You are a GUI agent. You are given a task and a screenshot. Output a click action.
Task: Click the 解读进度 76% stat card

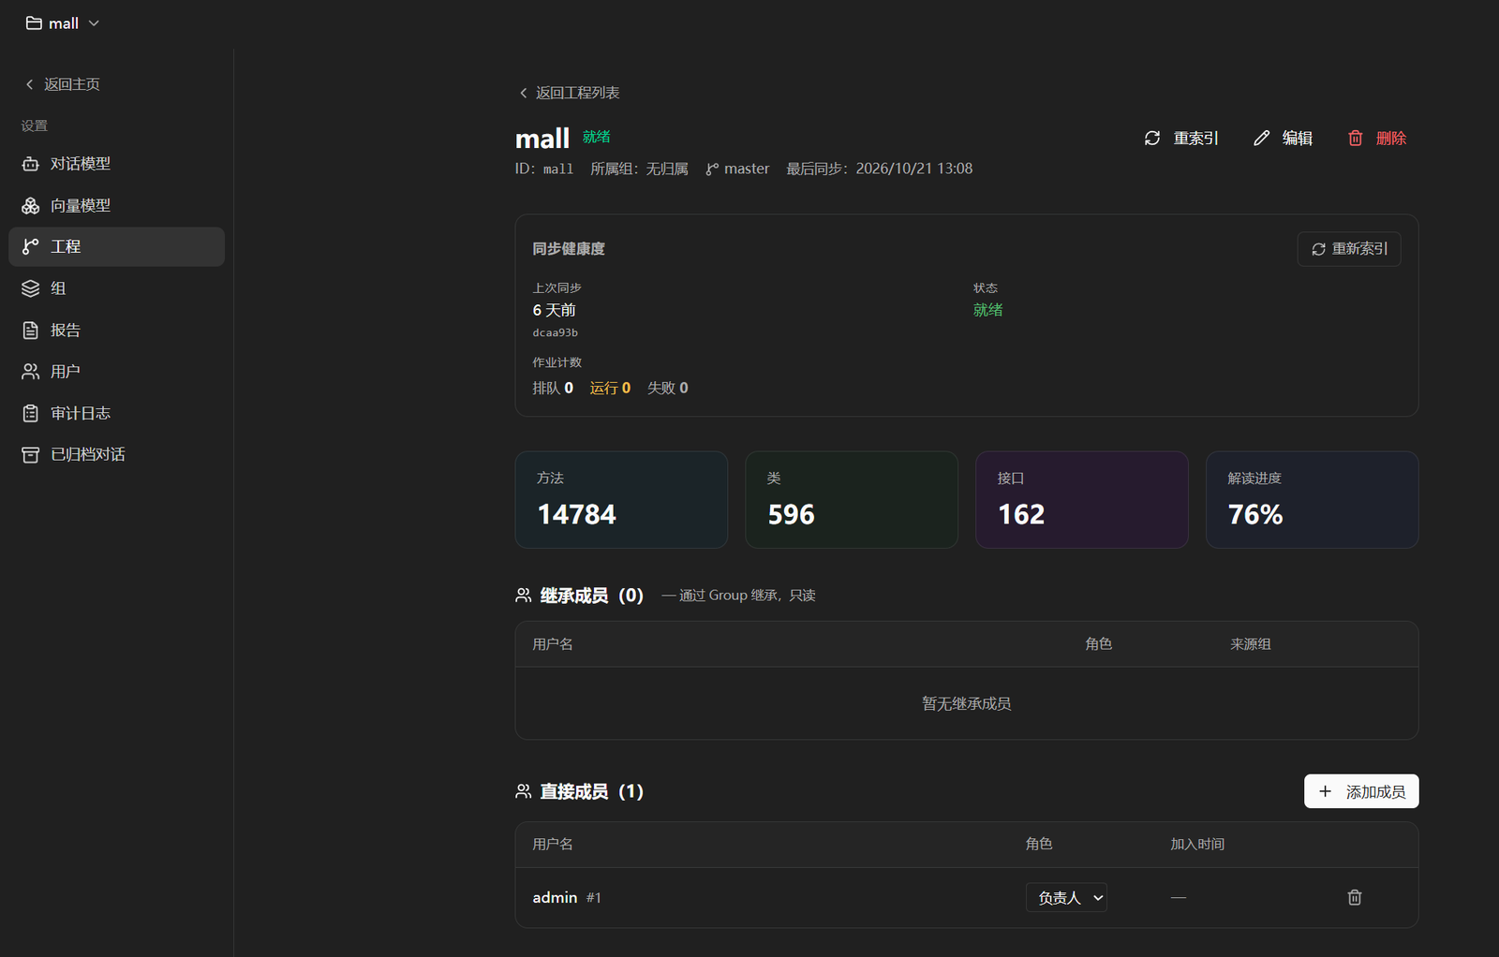1313,500
